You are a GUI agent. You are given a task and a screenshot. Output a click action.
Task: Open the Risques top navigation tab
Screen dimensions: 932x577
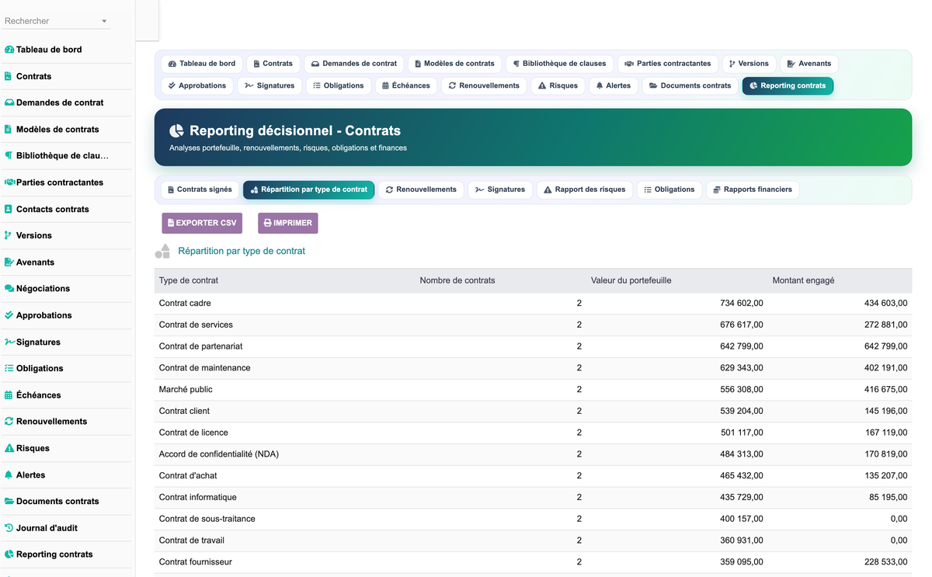pos(558,85)
